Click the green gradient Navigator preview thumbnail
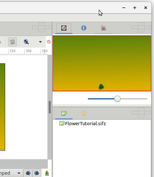154x177 pixels. [102, 63]
